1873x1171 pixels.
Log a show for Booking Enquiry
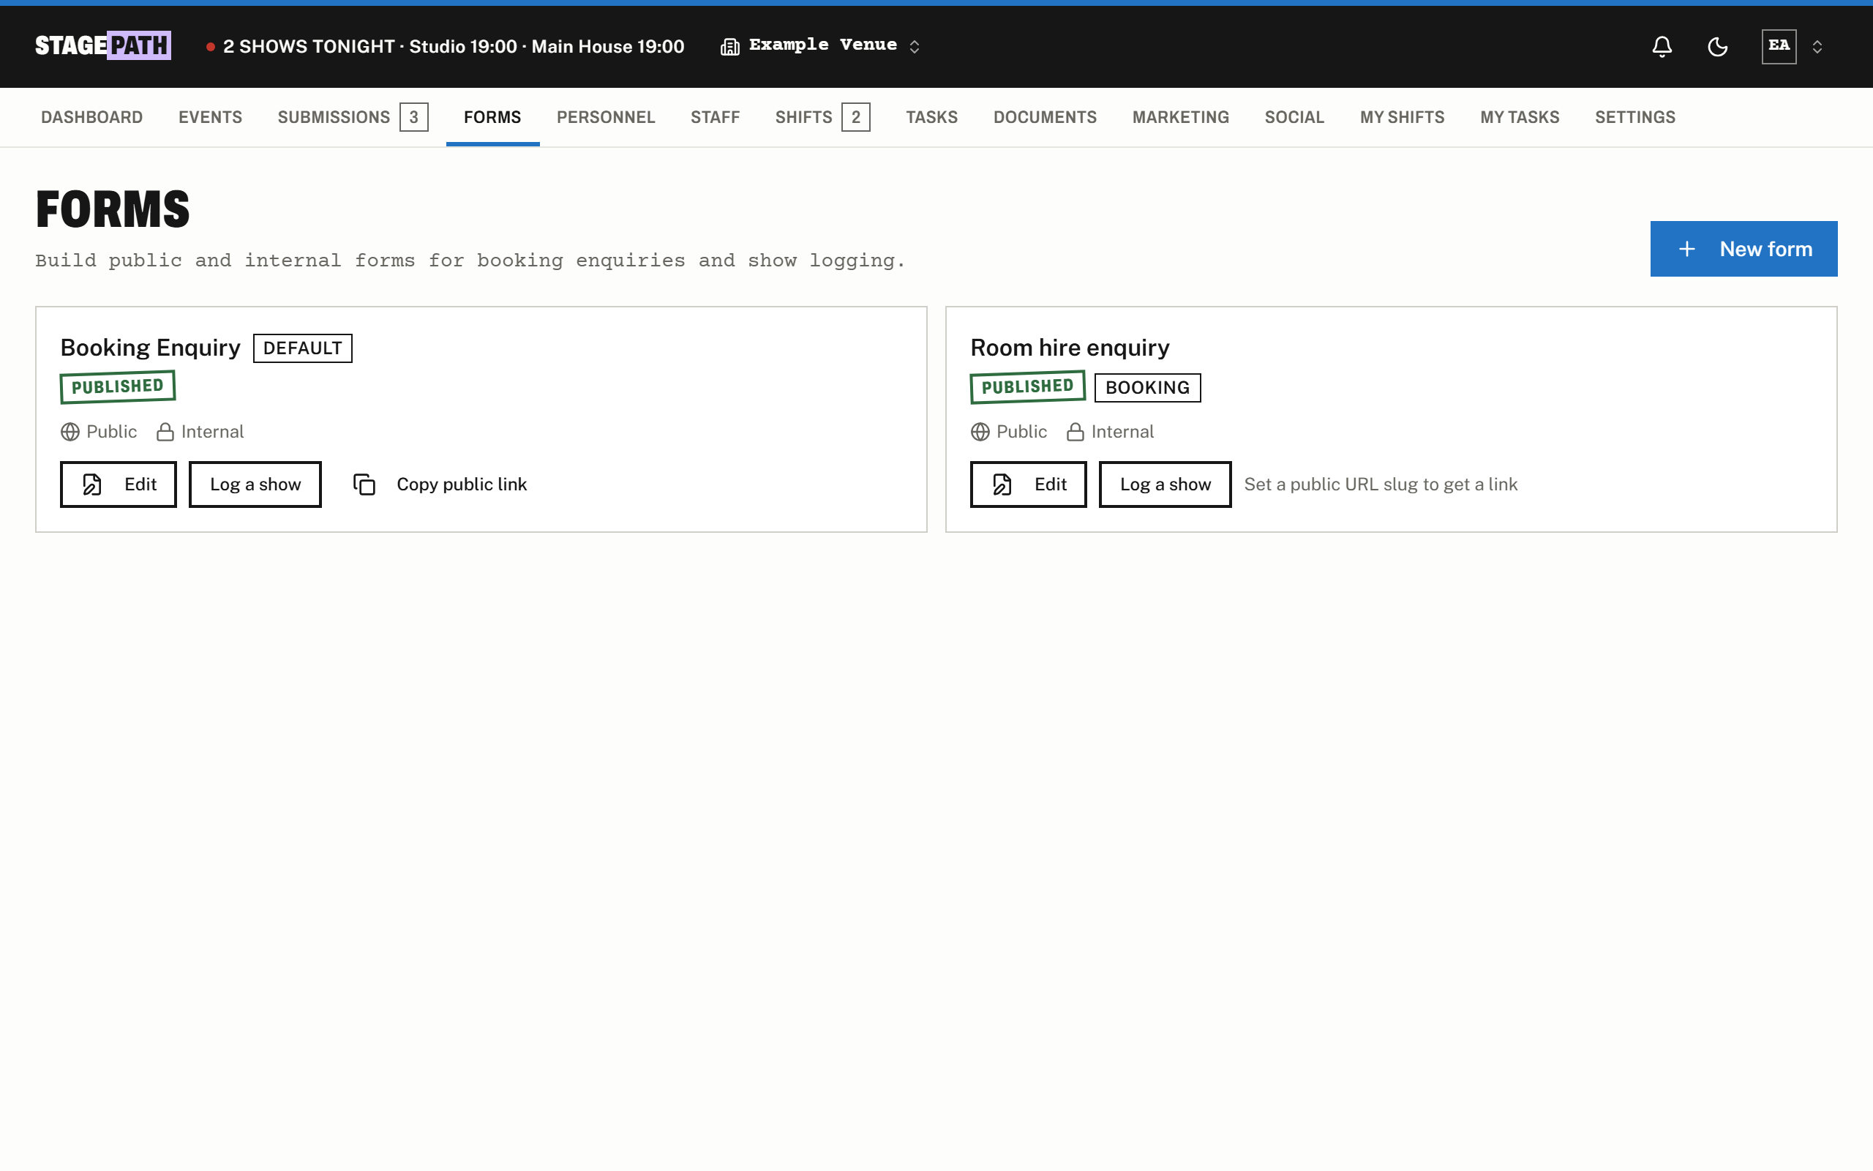(x=255, y=484)
